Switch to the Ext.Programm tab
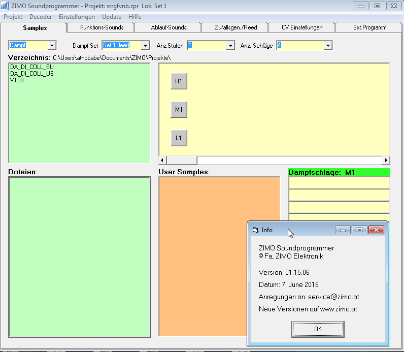Image resolution: width=404 pixels, height=352 pixels. coord(369,27)
